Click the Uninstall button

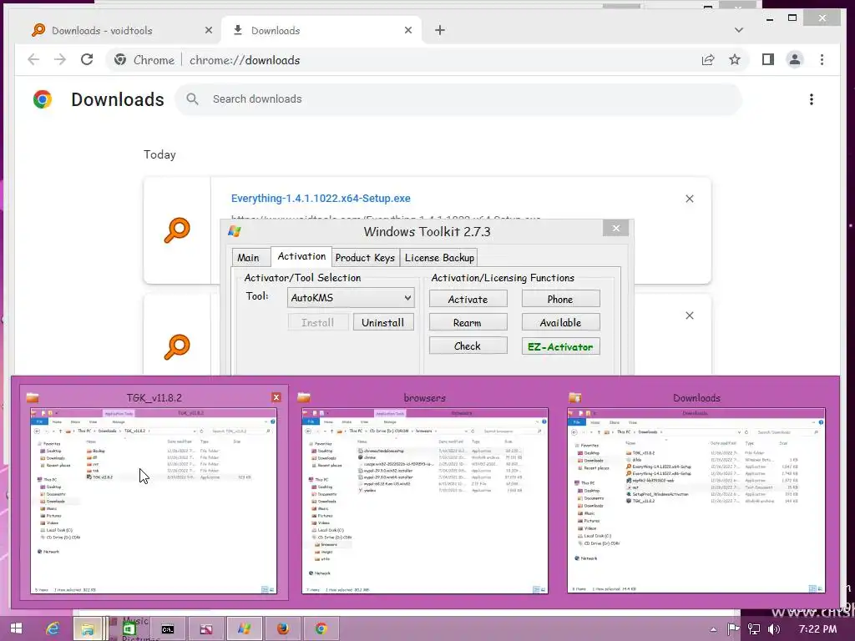point(382,323)
